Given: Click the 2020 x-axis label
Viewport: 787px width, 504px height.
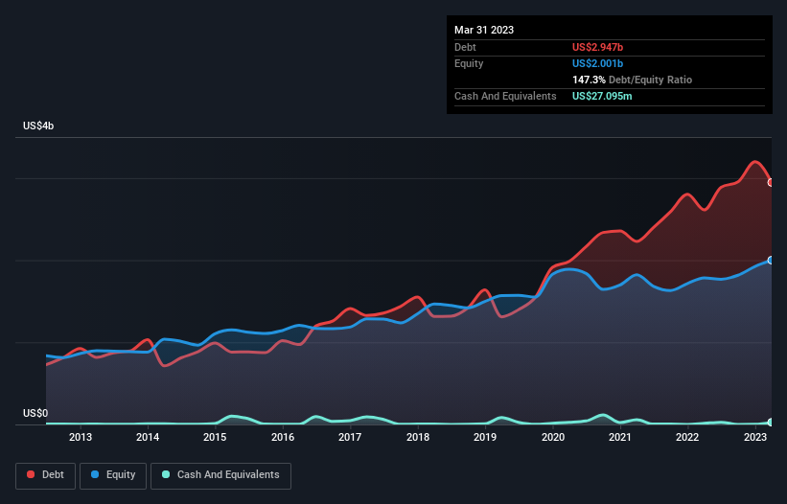Looking at the screenshot, I should point(552,437).
